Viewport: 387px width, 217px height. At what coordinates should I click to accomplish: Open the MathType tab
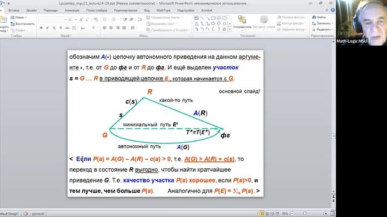click(163, 10)
